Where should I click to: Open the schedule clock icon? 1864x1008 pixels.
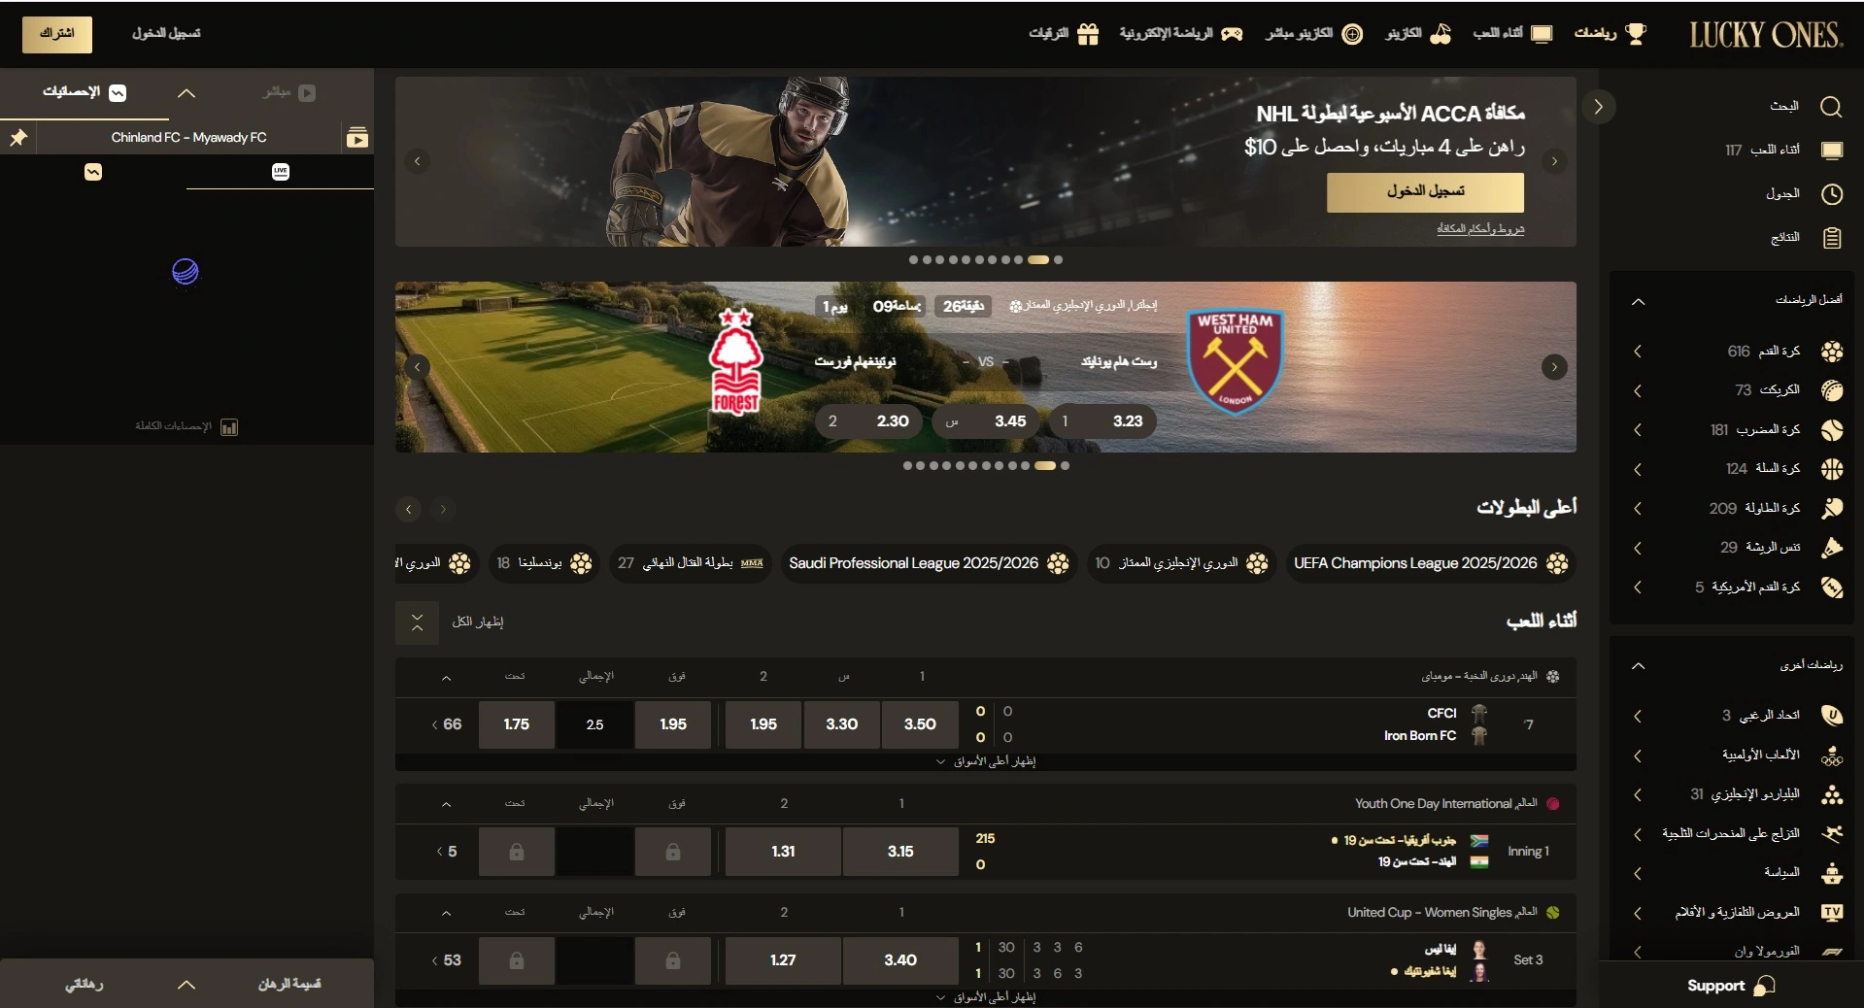click(1831, 194)
